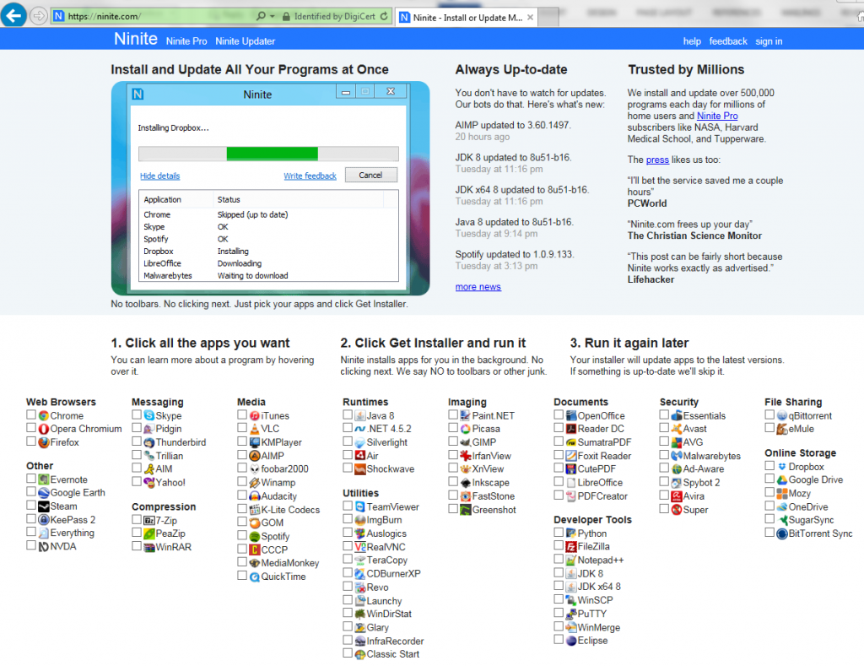The height and width of the screenshot is (666, 864).
Task: Click Cancel in the installer preview
Action: [371, 176]
